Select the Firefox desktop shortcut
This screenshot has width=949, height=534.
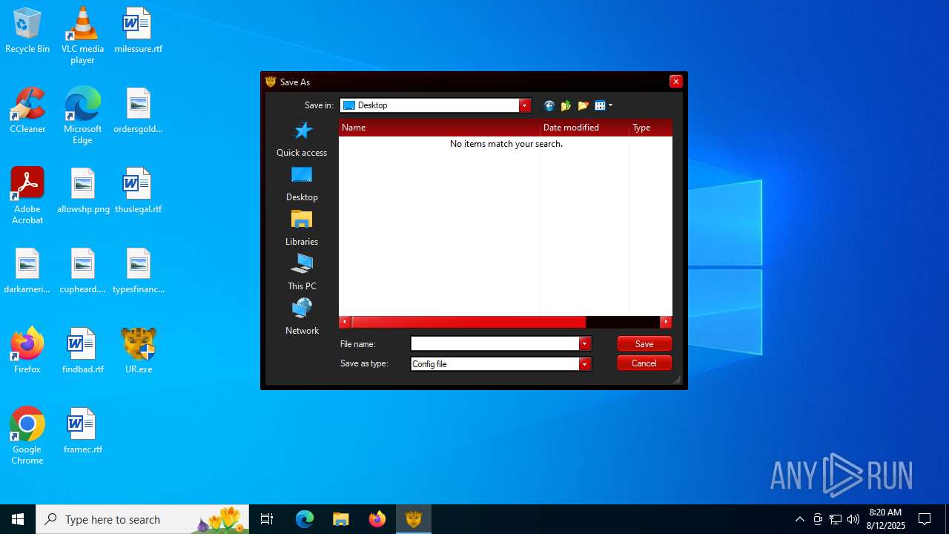27,352
